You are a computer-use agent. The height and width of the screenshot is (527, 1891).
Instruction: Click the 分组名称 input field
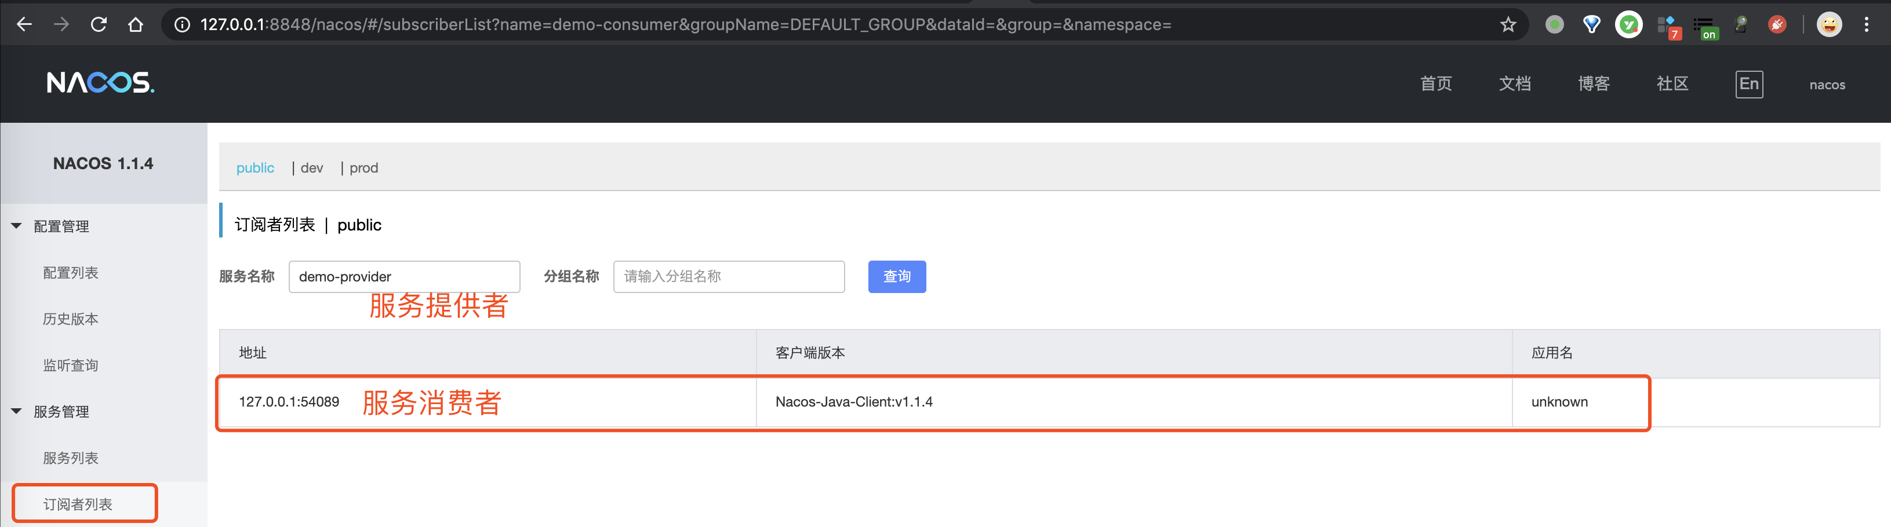(728, 276)
